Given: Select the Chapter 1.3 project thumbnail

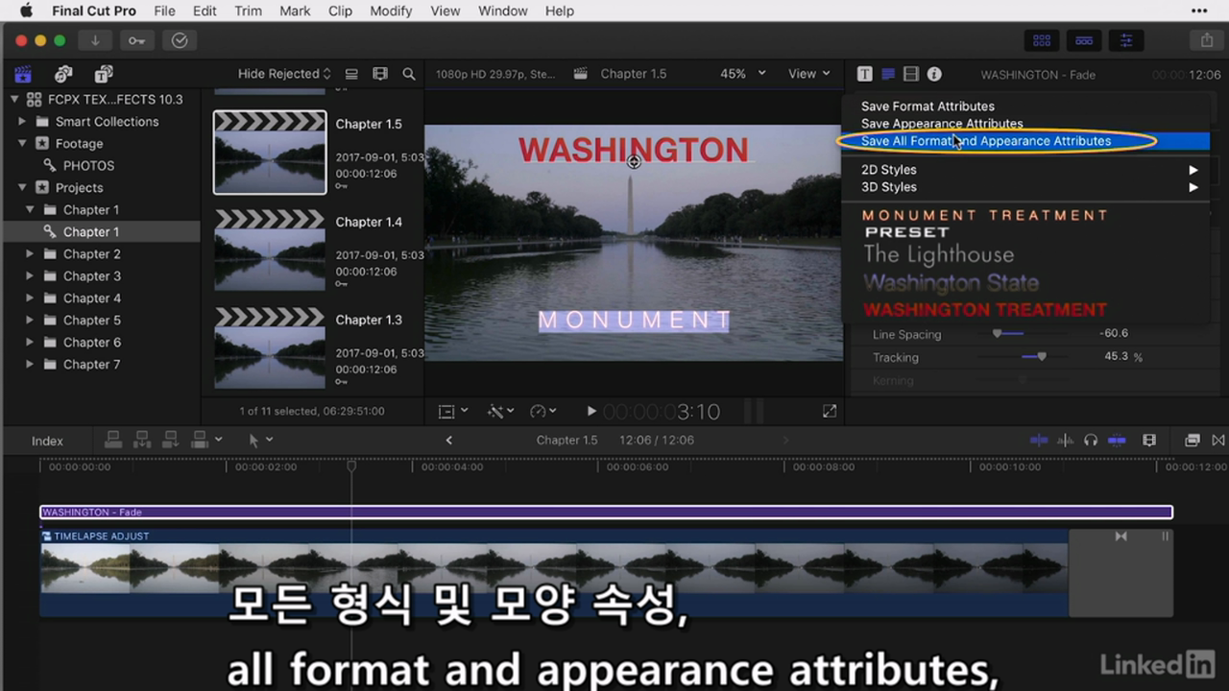Looking at the screenshot, I should (x=270, y=347).
